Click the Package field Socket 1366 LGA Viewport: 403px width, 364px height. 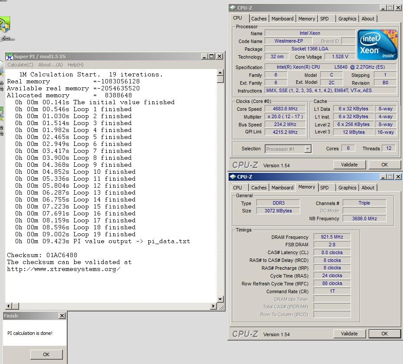click(x=310, y=49)
